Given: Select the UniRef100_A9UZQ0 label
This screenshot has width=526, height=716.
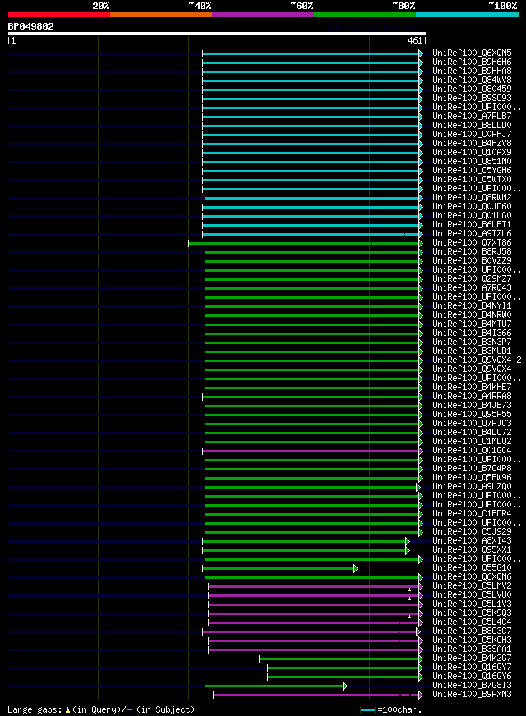Looking at the screenshot, I should tap(472, 487).
